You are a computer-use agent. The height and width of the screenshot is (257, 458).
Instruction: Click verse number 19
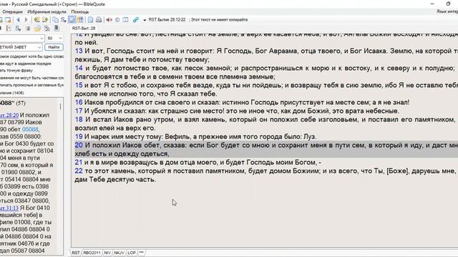click(79, 136)
